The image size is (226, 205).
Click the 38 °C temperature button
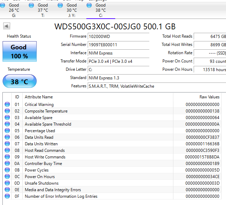pyautogui.click(x=20, y=81)
